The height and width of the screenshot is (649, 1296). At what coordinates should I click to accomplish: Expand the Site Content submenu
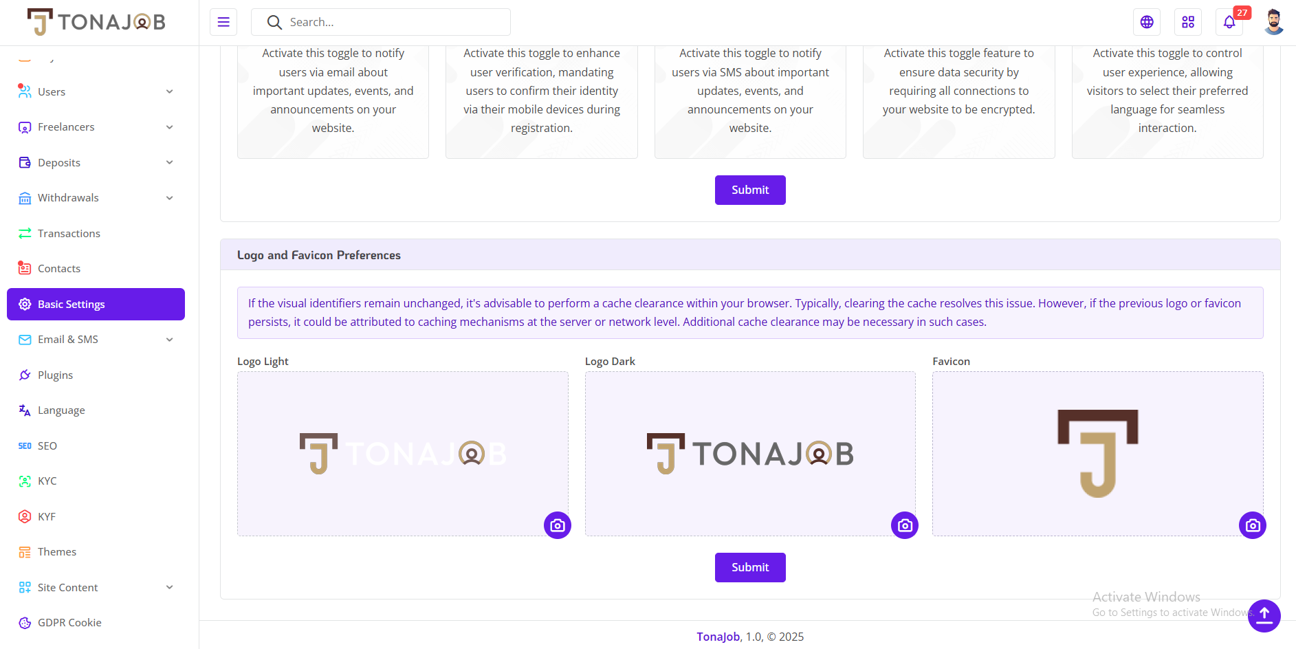pos(96,587)
